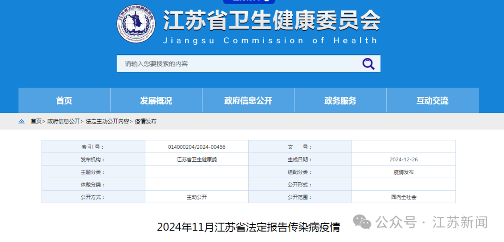This screenshot has height=242, width=504.
Task: Click the 江苏省卫生健康委员会 site title
Action: click(x=272, y=21)
